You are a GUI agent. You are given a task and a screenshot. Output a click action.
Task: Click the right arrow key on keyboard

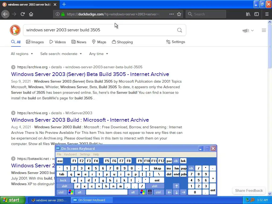click(x=184, y=192)
